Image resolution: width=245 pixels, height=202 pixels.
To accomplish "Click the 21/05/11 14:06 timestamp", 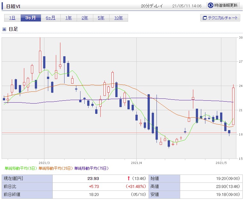I will (187, 6).
